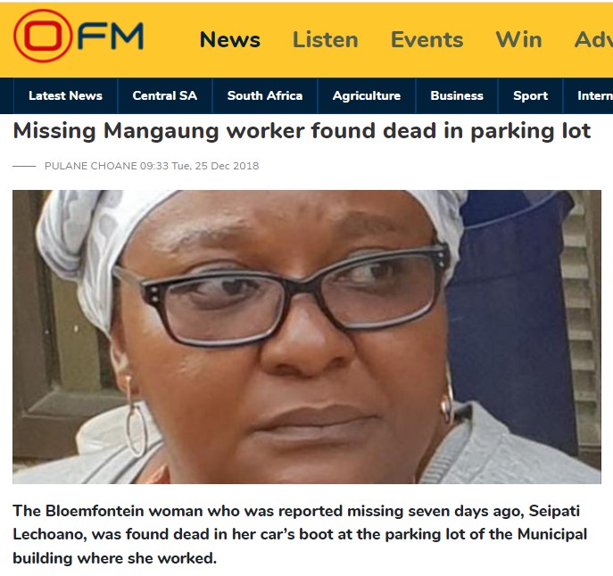Go to the Events section
Image resolution: width=613 pixels, height=576 pixels.
[427, 39]
